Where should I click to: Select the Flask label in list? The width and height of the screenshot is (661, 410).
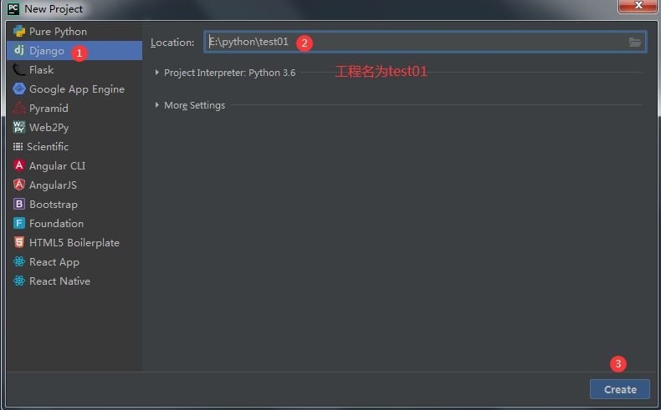[41, 70]
